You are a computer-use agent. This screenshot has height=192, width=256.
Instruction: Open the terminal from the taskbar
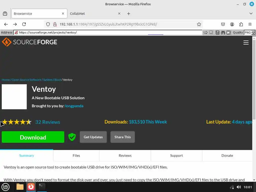point(42,186)
